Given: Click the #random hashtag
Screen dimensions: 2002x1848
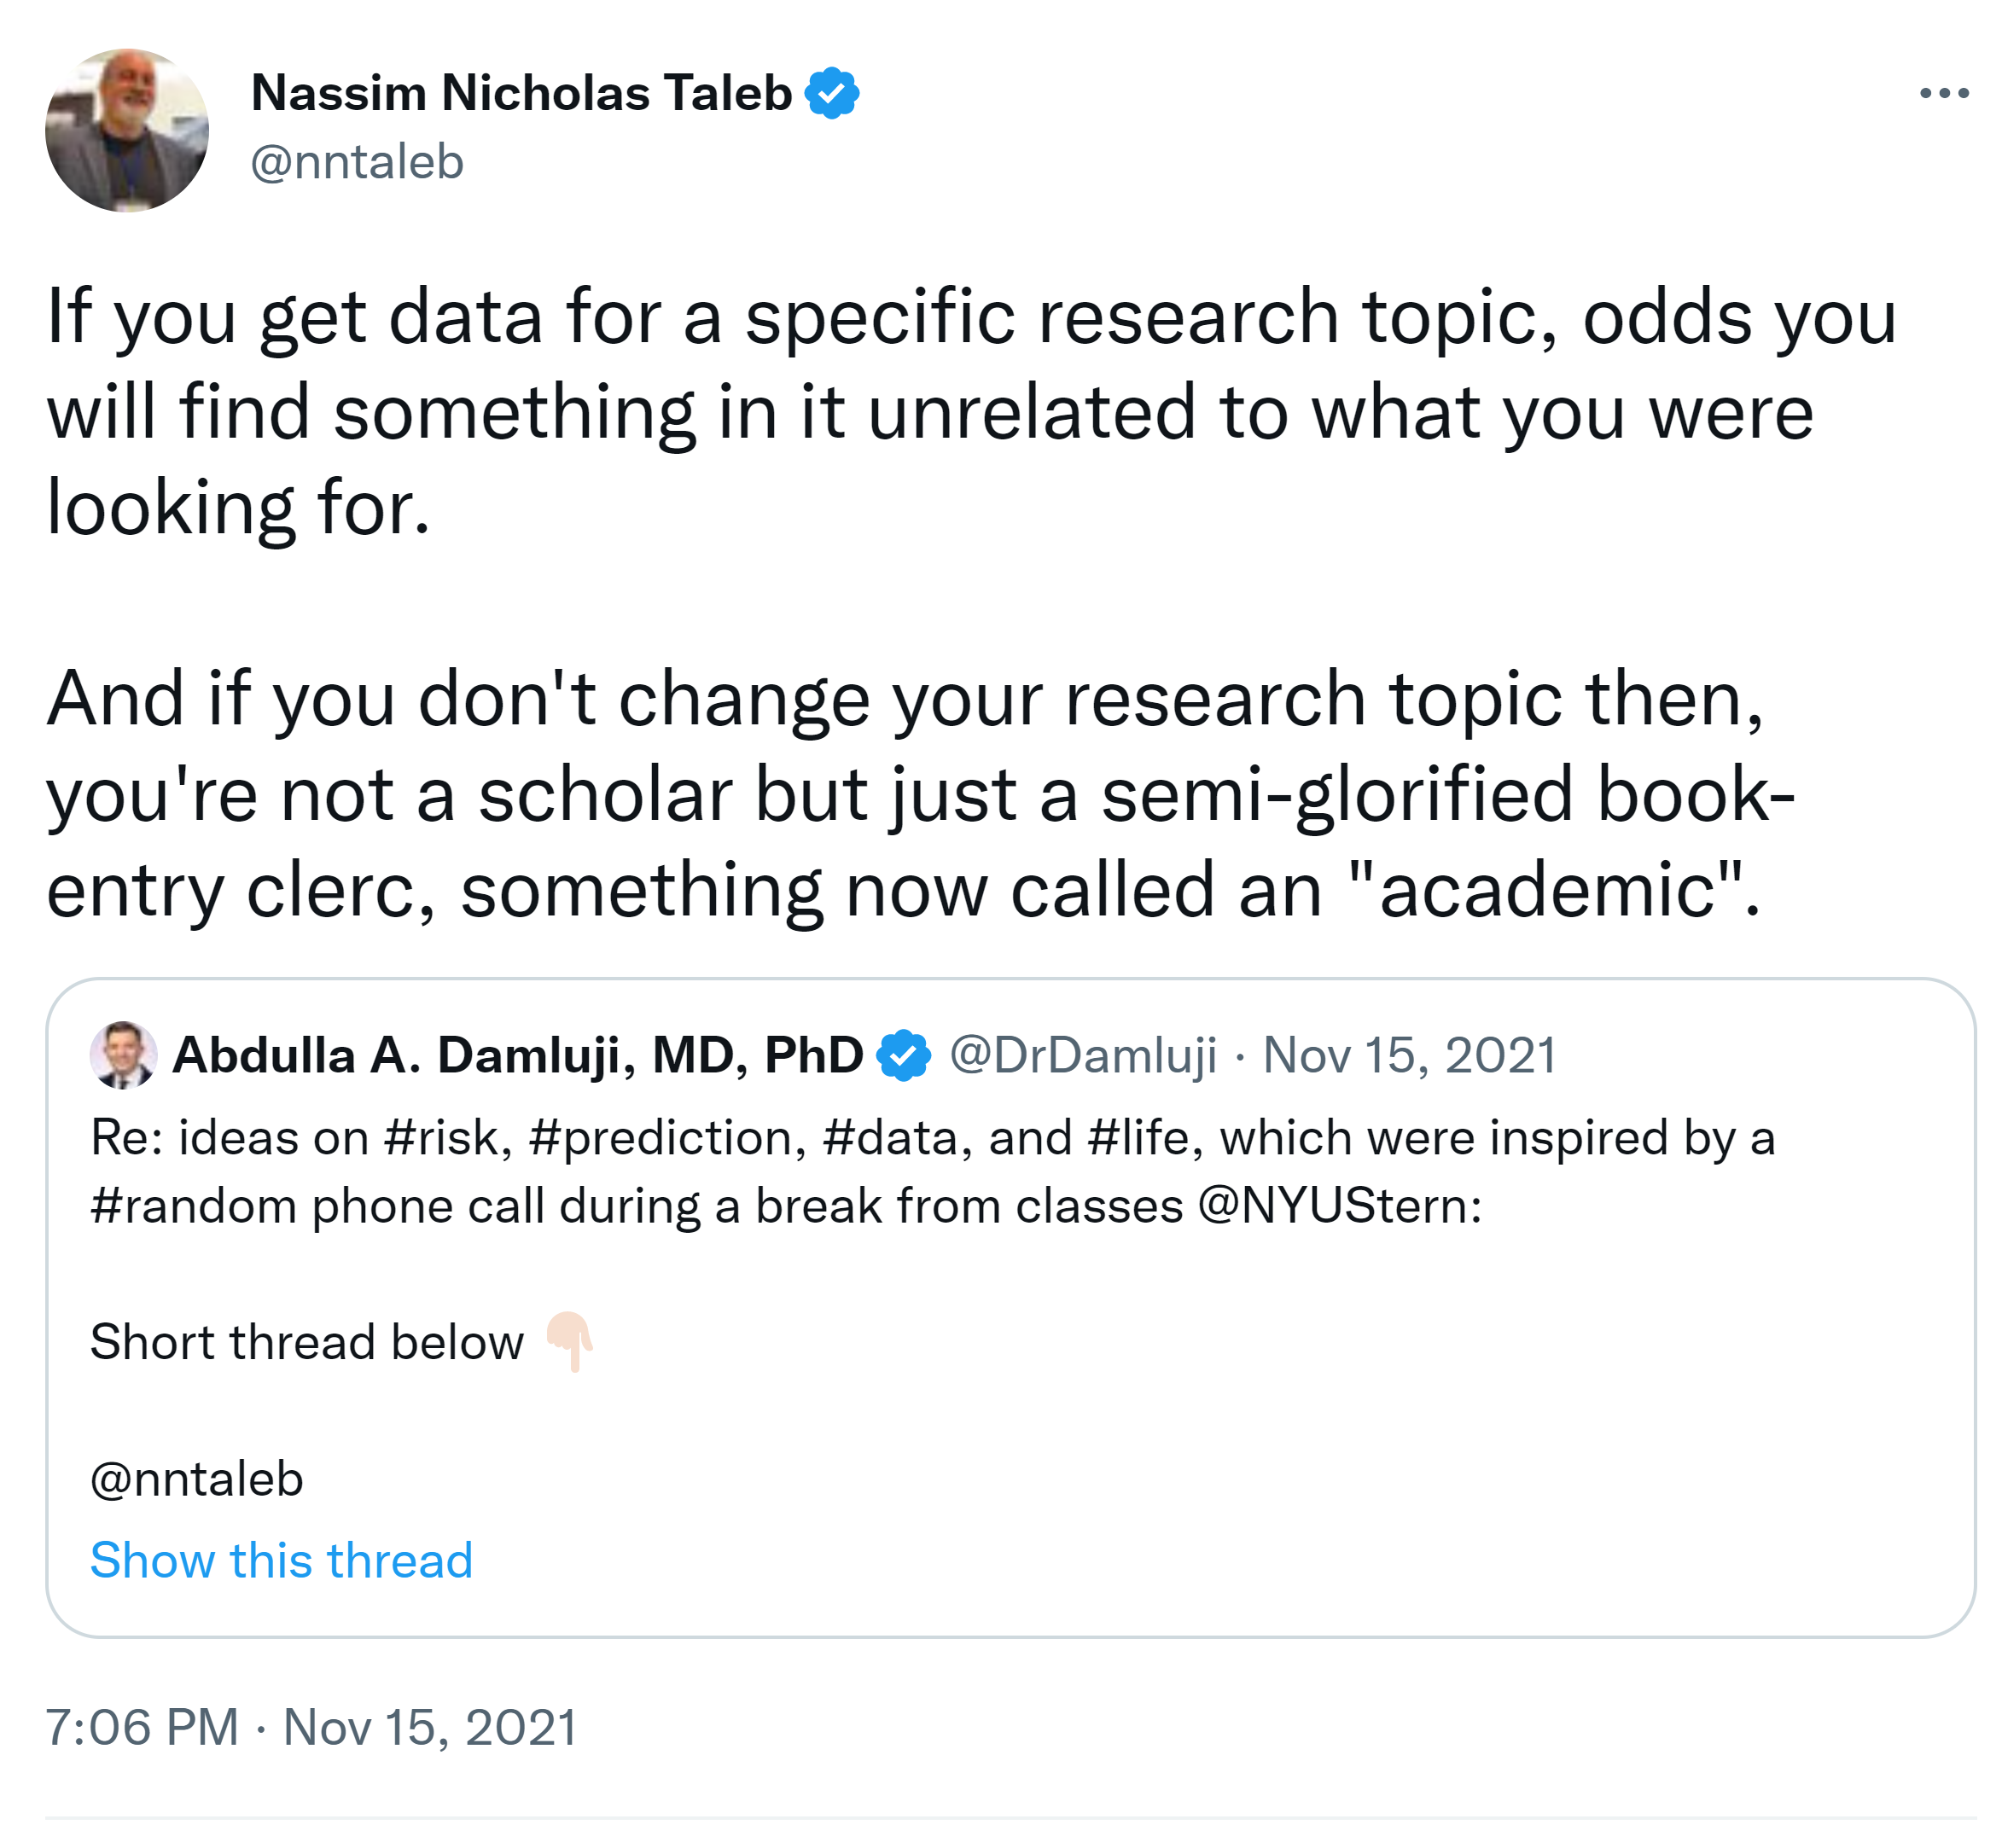Looking at the screenshot, I should [193, 1205].
